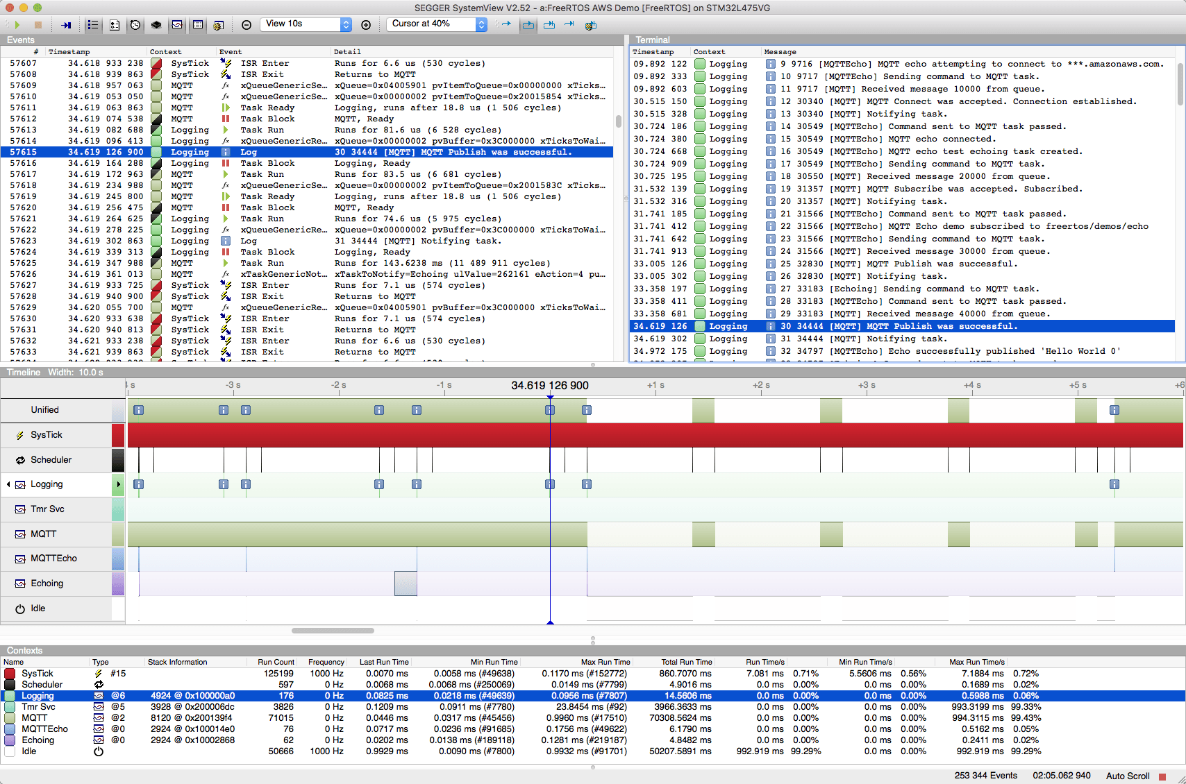
Task: Click the Stop Recording square icon
Action: (38, 25)
